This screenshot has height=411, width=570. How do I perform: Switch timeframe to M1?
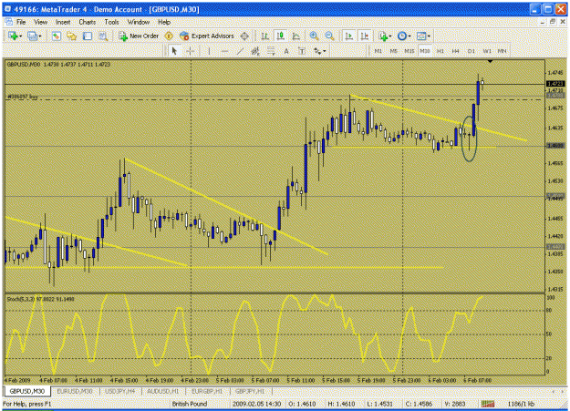pyautogui.click(x=378, y=51)
